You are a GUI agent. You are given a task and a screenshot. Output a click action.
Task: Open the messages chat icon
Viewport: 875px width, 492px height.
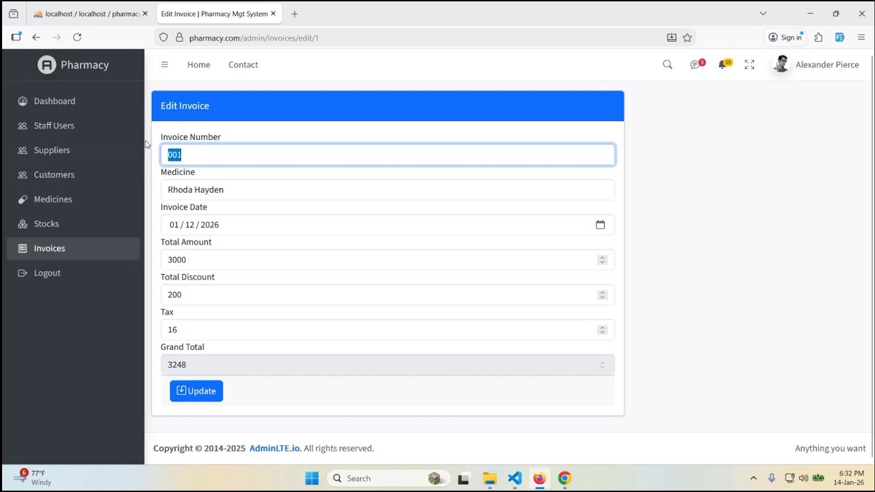696,65
